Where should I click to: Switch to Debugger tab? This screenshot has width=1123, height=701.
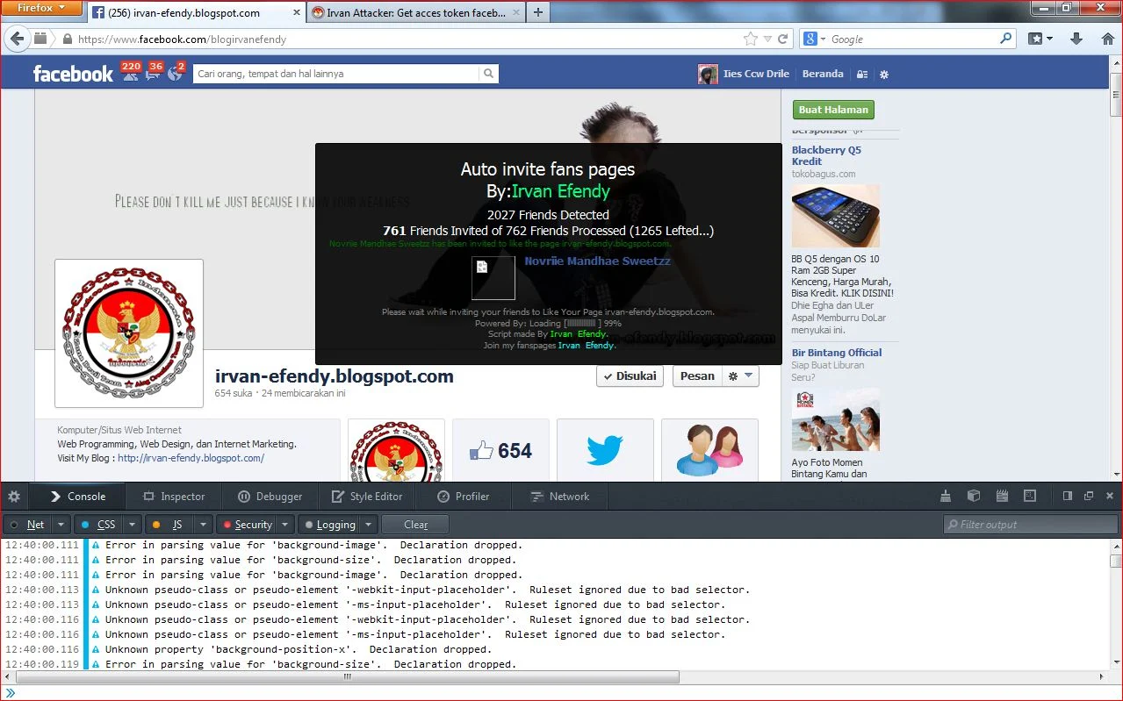coord(270,497)
